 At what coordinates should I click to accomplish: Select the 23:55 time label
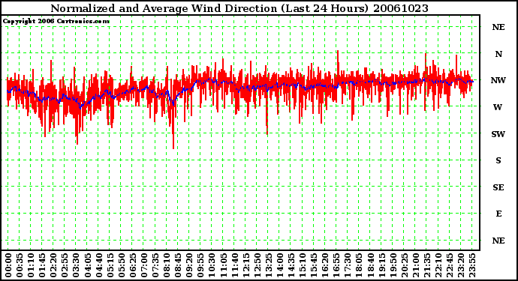pos(471,265)
